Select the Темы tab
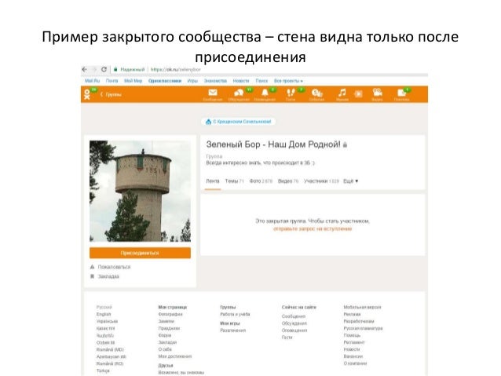501x376 pixels. tap(234, 181)
